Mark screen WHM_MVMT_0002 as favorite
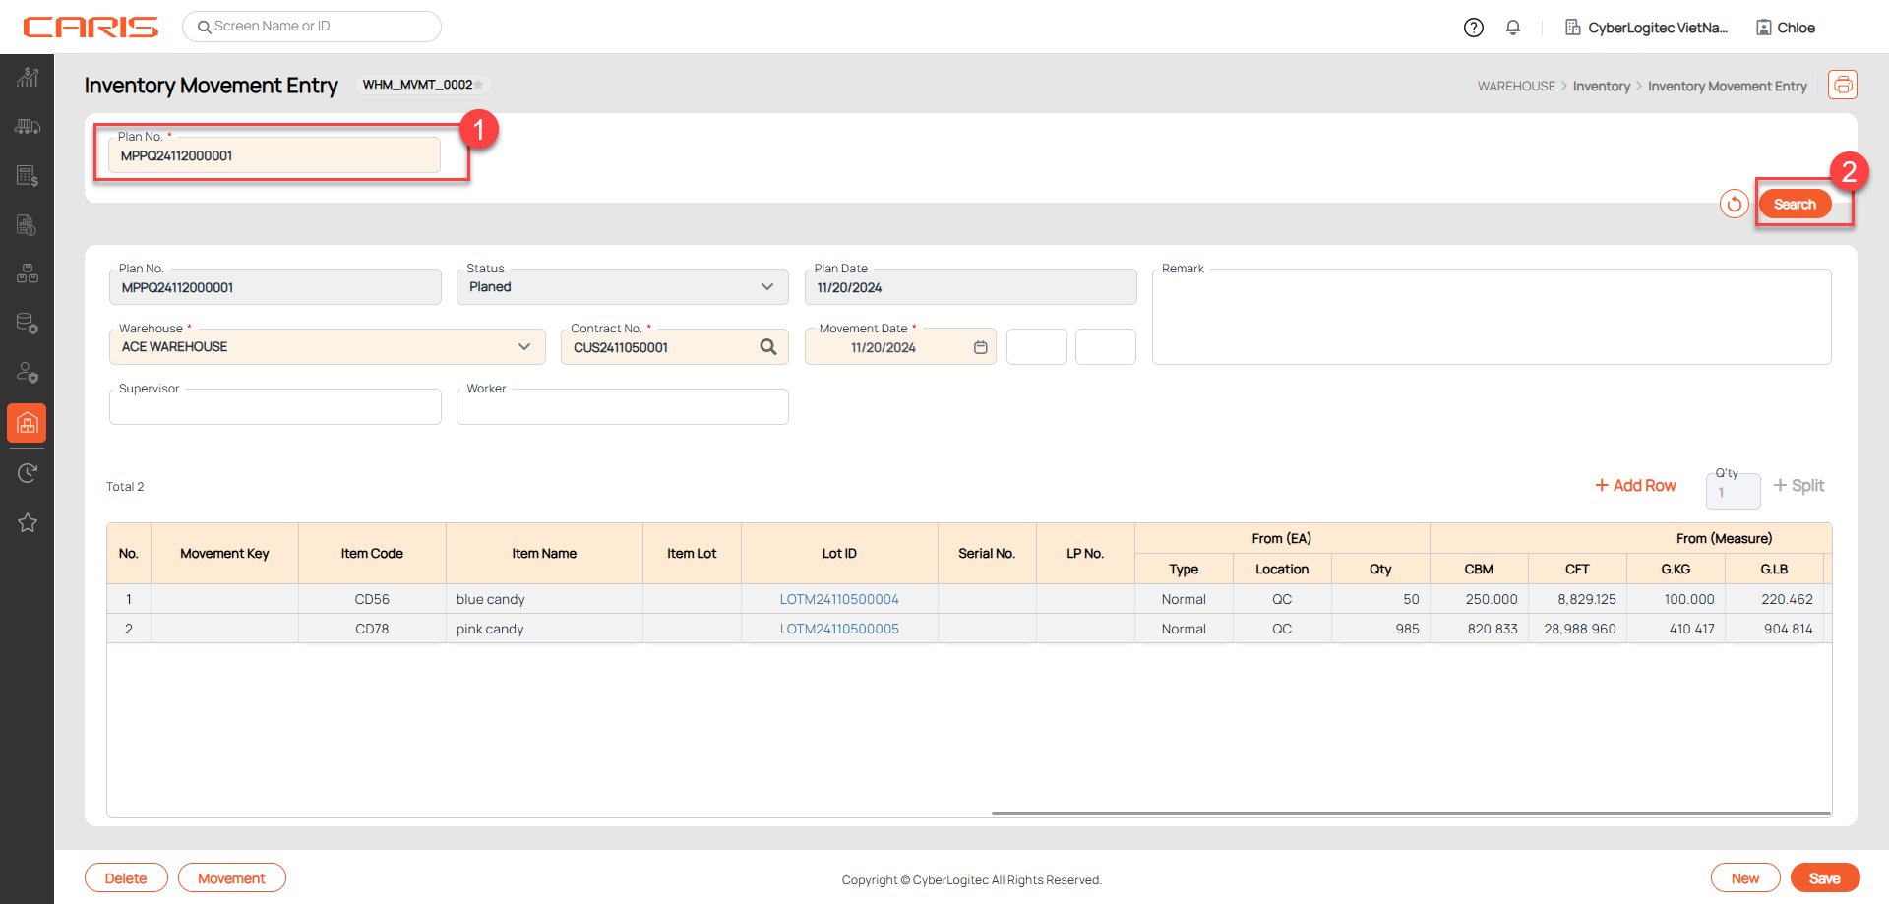 pos(480,85)
